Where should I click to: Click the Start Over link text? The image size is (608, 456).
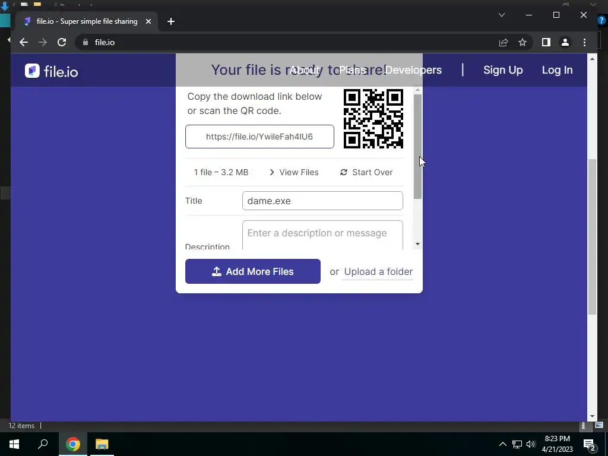click(x=372, y=172)
